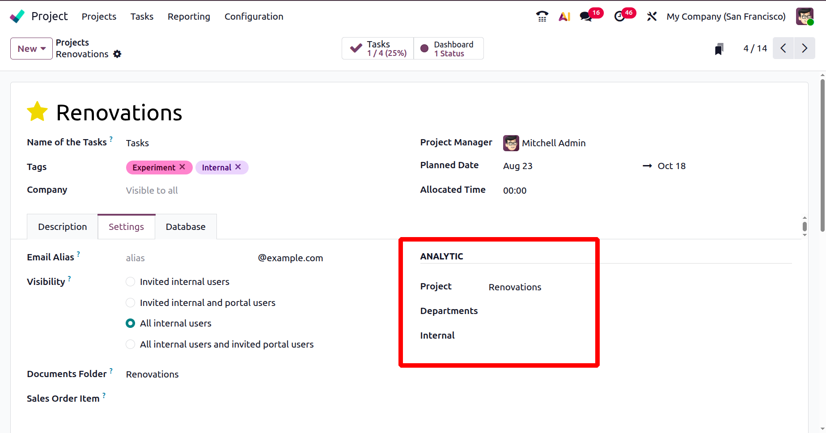Click the bookmark icon in the header

pos(719,49)
